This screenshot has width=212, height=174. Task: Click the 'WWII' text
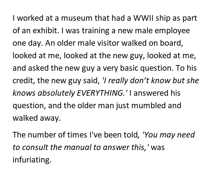143,18
